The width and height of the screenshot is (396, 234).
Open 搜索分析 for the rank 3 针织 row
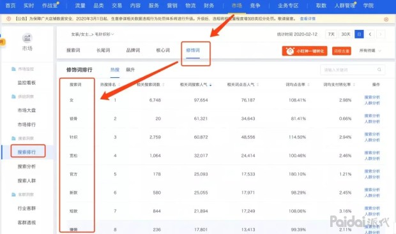[372, 135]
